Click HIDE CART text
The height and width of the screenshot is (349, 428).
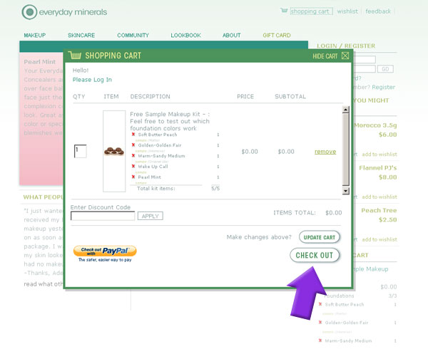pos(325,56)
